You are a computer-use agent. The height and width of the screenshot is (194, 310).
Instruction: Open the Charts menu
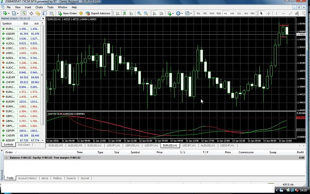pos(39,7)
